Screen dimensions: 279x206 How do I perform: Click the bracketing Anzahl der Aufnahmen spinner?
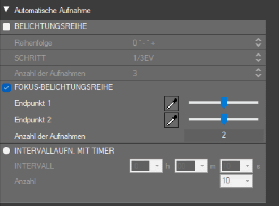pyautogui.click(x=258, y=73)
